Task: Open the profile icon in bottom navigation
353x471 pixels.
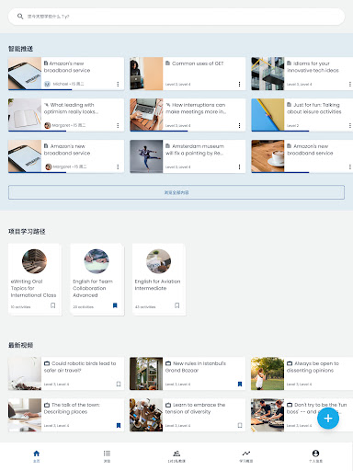Action: tap(315, 456)
